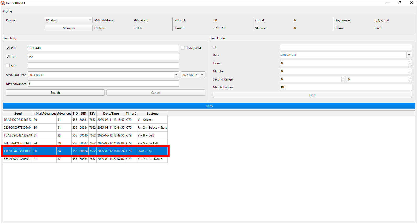Increment the Hour spinner up arrow
The height and width of the screenshot is (224, 418).
410,62
